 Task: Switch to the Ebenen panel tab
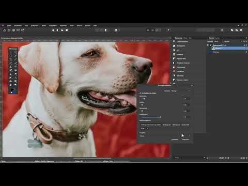point(211,38)
